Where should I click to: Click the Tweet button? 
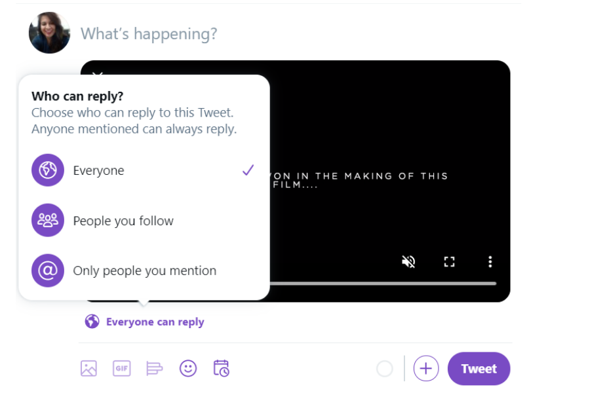coord(479,369)
